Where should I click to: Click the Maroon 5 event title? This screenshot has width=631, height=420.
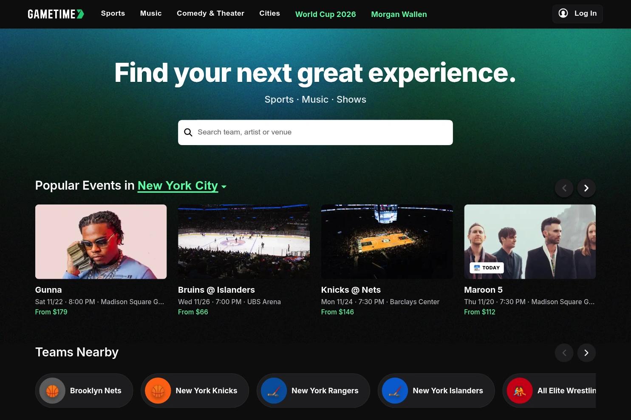[x=483, y=290]
